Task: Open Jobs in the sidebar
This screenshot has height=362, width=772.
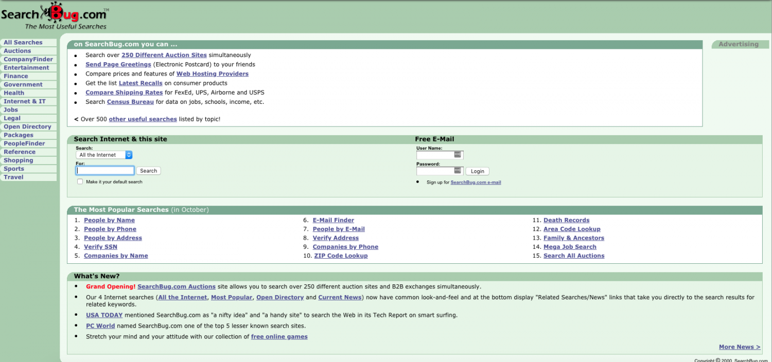Action: click(x=11, y=110)
